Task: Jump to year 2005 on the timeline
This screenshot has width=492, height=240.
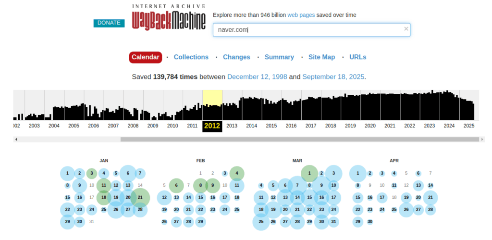Action: point(74,126)
